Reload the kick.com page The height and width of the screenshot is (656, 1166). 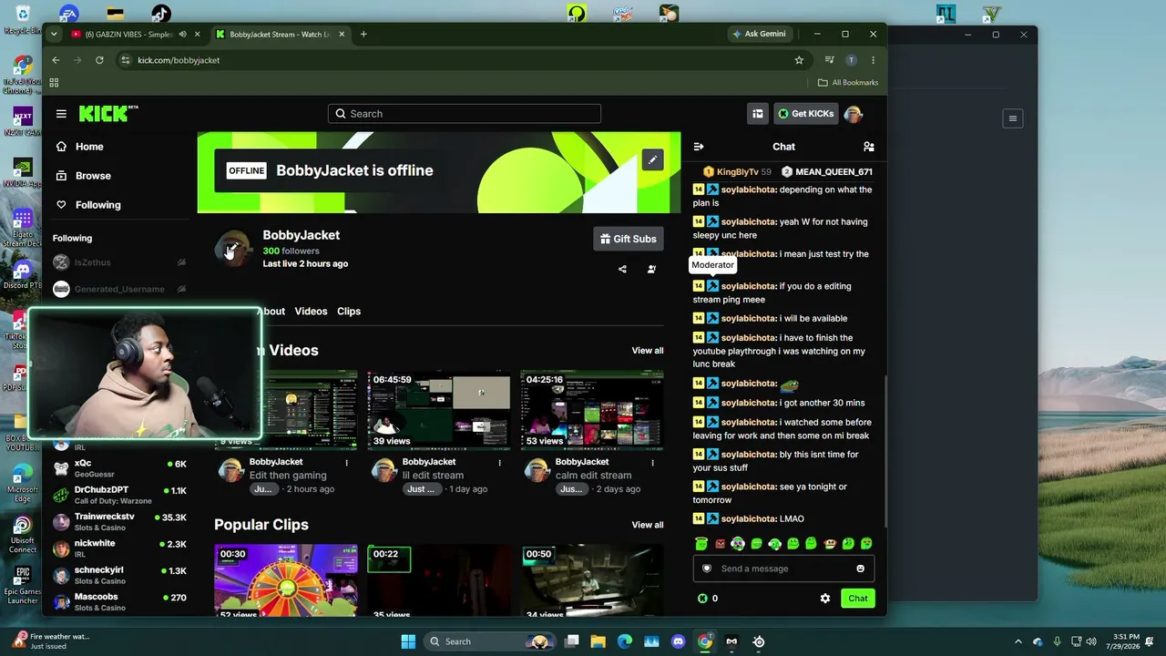99,60
